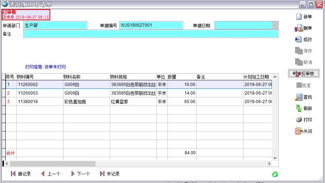The image size is (325, 183).
Task: Click the horizontal scrollbar right arrow
Action: point(269,164)
